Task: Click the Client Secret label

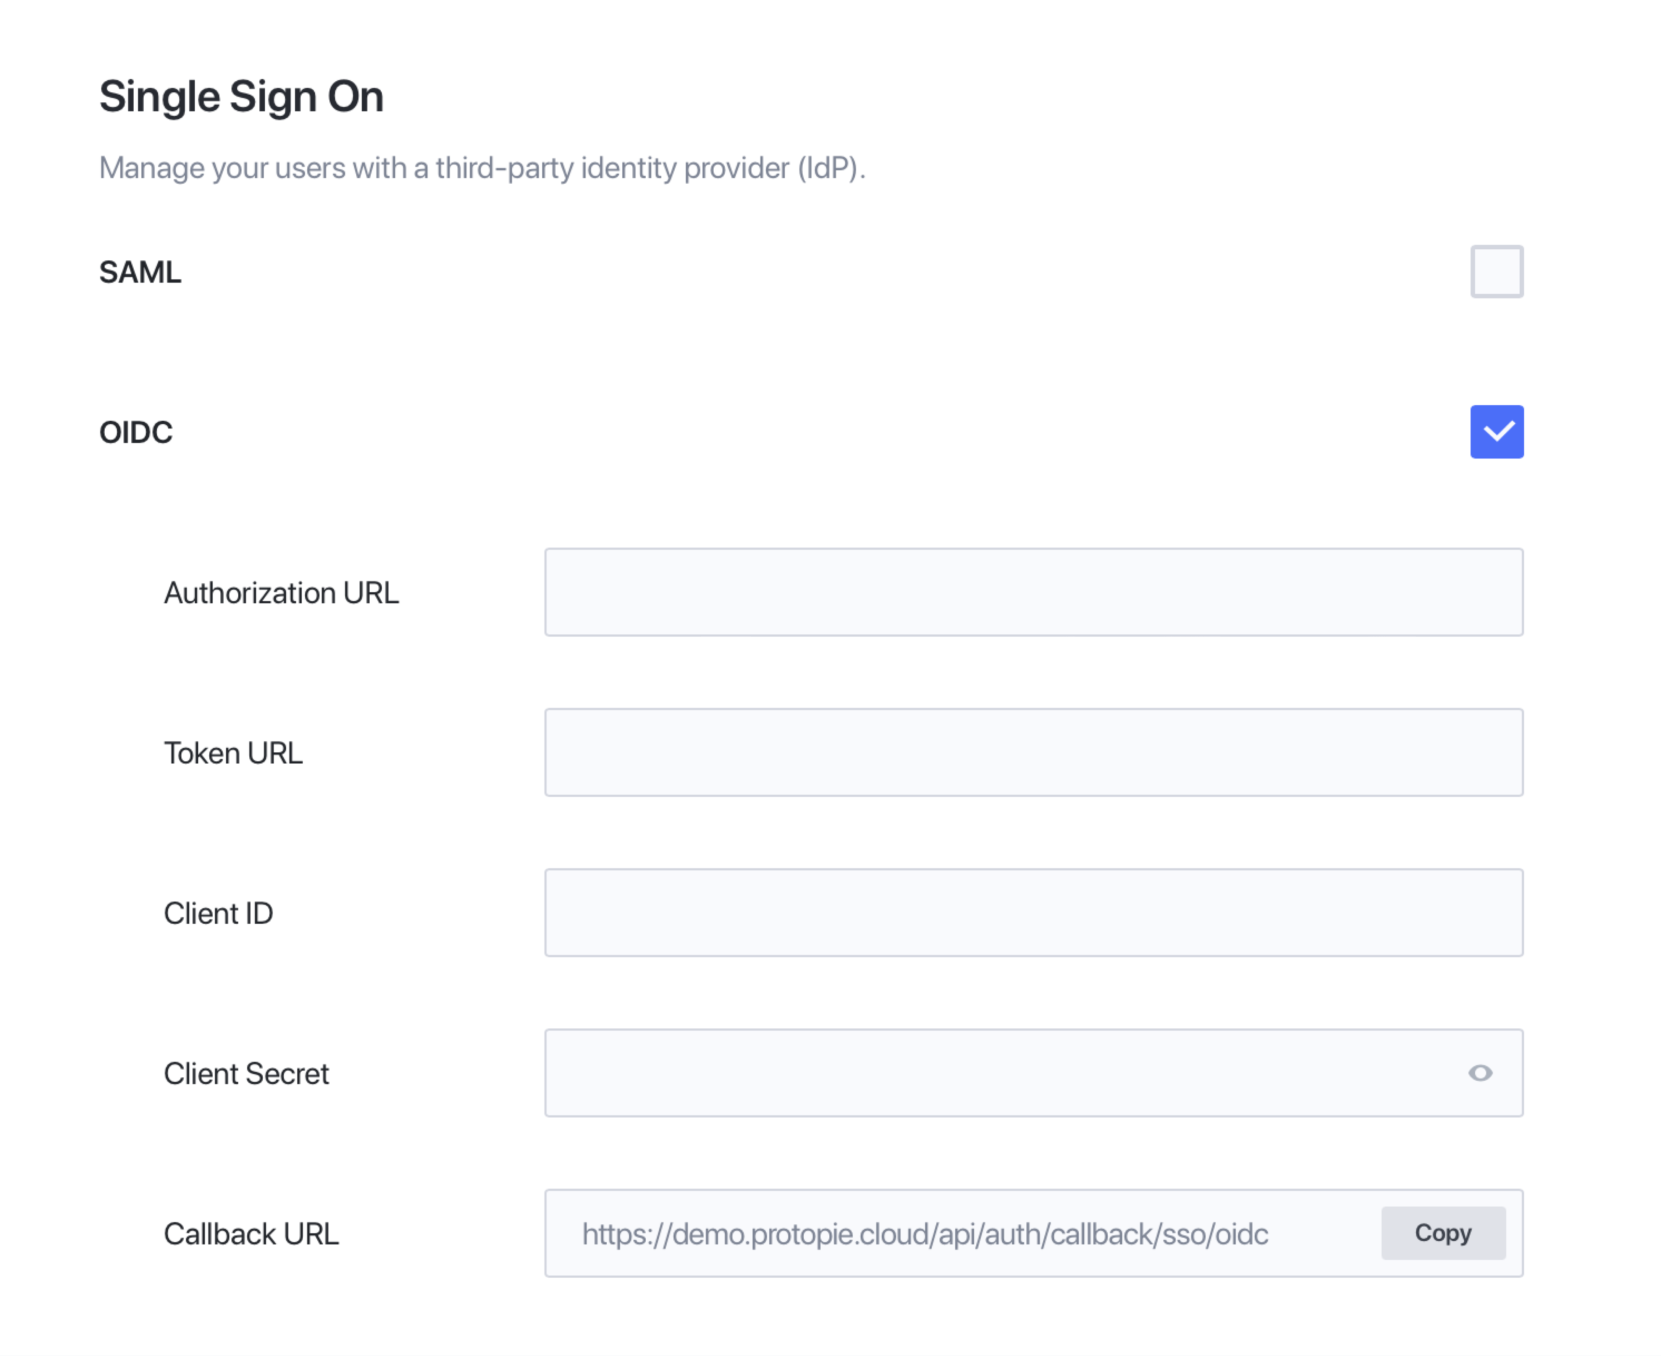Action: point(246,1074)
